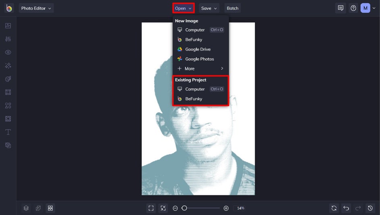Choose Google Drive as image source
The height and width of the screenshot is (215, 380).
click(200, 49)
